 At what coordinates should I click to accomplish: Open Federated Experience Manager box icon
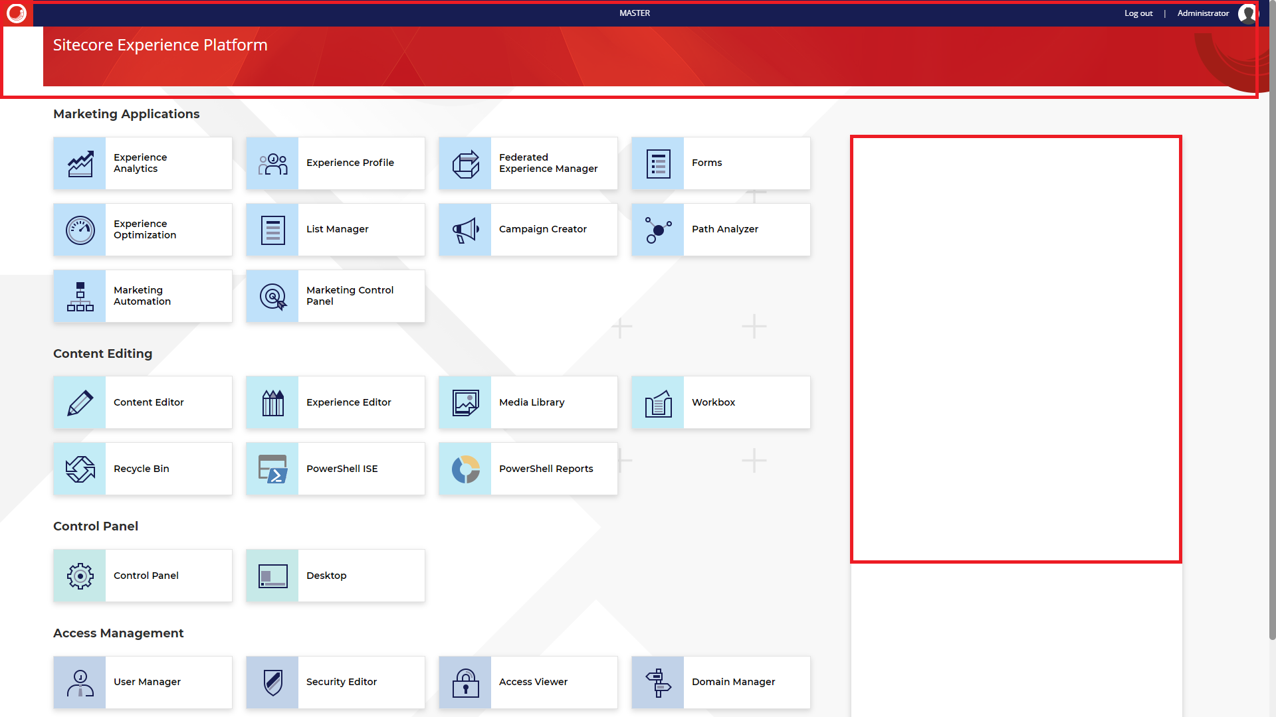465,163
